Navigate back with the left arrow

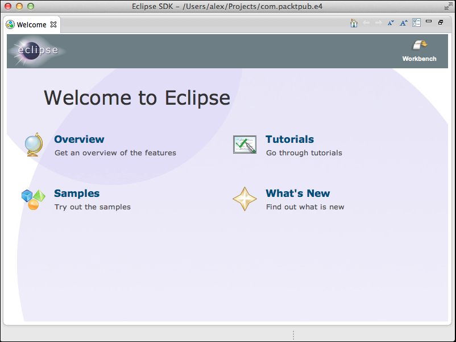366,23
